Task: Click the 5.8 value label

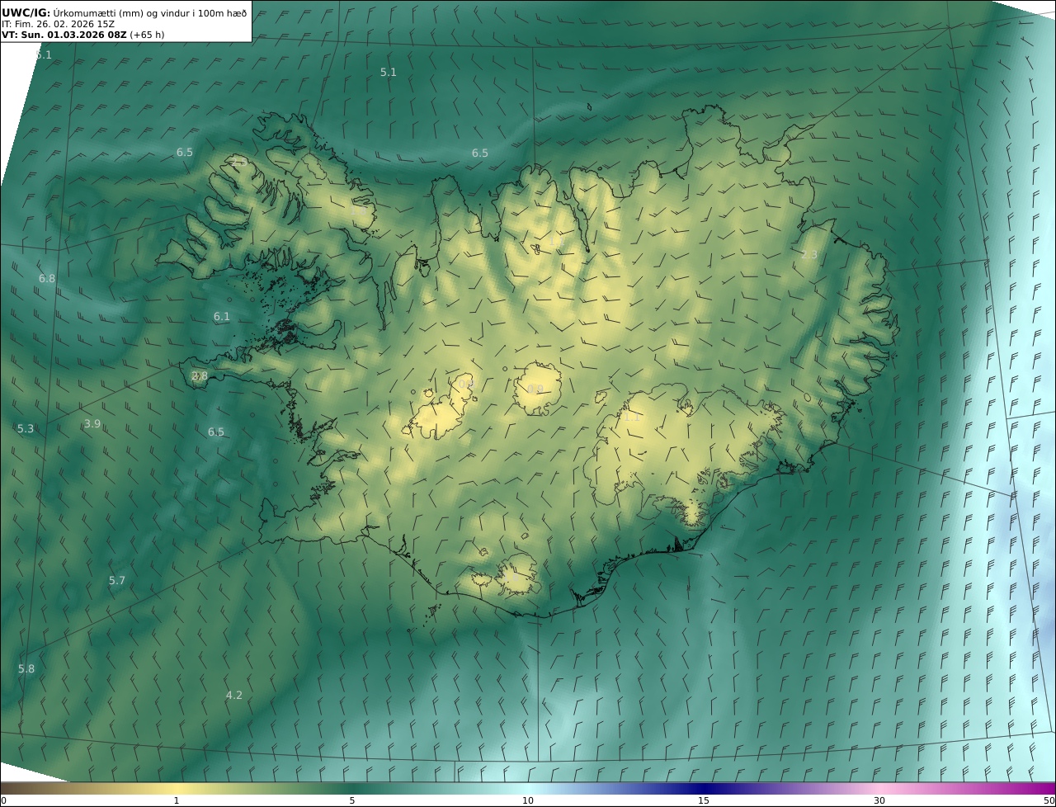Action: [26, 669]
